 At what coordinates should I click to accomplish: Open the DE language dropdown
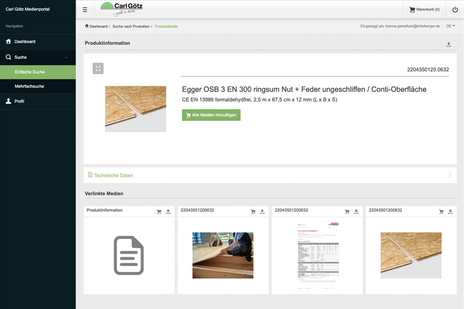tap(450, 26)
